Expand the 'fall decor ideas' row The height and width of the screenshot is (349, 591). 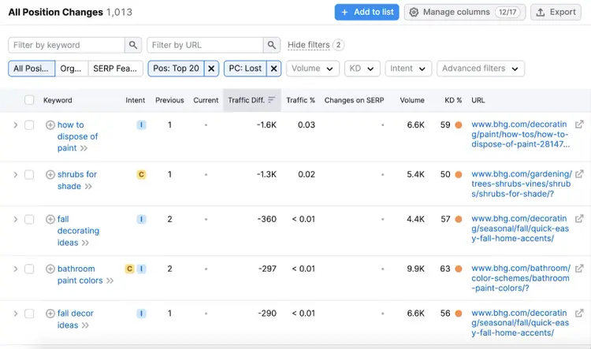pyautogui.click(x=16, y=314)
